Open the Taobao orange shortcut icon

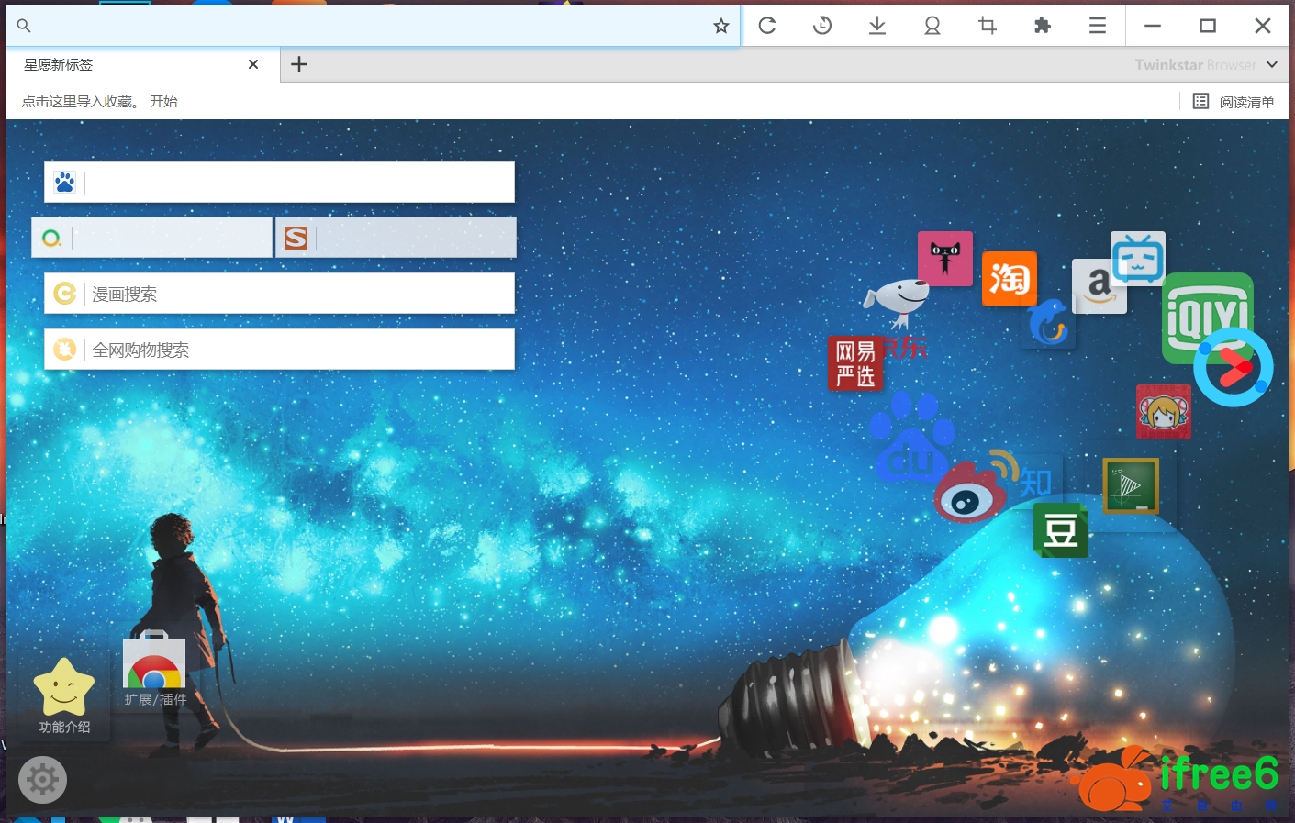1010,279
